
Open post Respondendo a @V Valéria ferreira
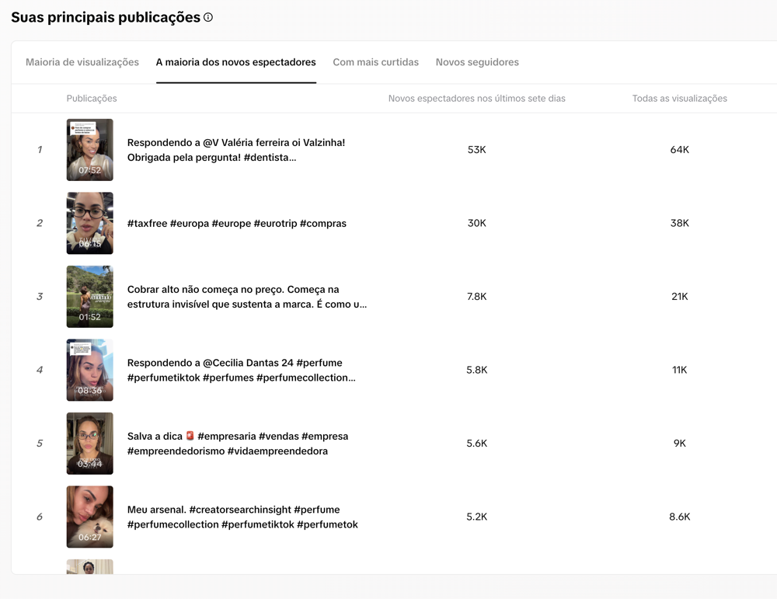(236, 150)
